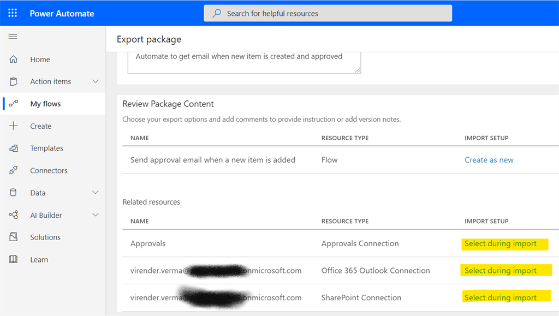Open Templates via its sidebar icon
The image size is (559, 316).
click(x=13, y=148)
